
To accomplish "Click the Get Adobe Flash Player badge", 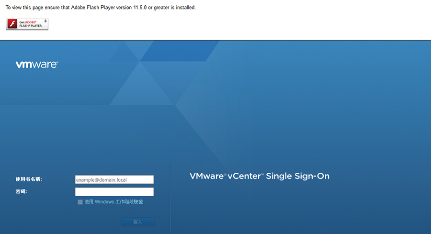I will (27, 24).
